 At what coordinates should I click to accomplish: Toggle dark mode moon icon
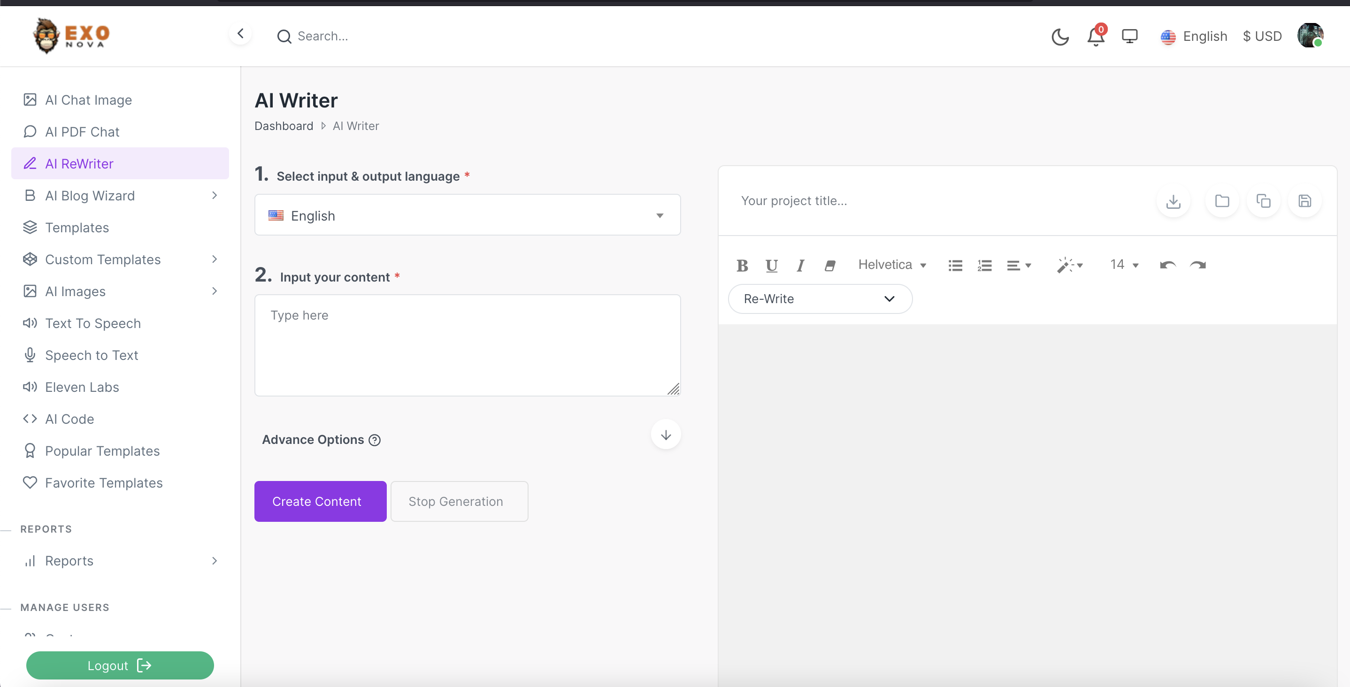click(1059, 37)
